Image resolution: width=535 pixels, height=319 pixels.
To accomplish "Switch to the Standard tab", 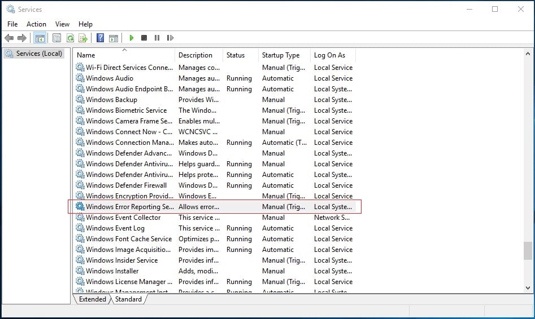I will [128, 299].
